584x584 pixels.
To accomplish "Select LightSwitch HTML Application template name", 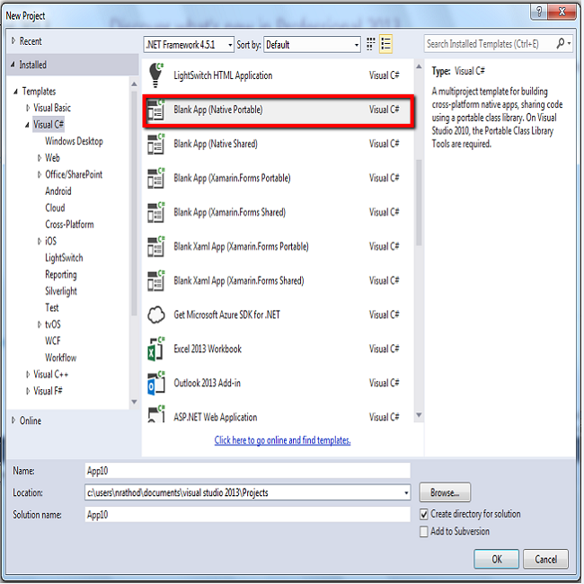I will tap(223, 75).
